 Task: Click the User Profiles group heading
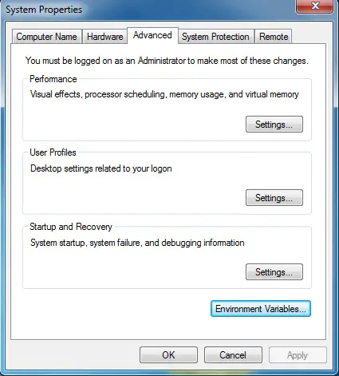click(53, 152)
